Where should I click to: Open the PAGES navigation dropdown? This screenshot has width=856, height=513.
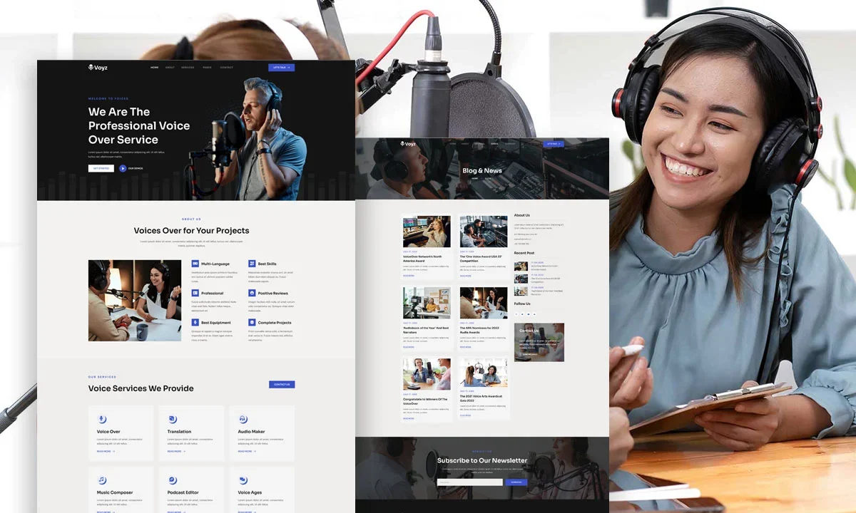[207, 67]
